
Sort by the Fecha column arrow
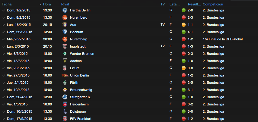coord(40,5)
